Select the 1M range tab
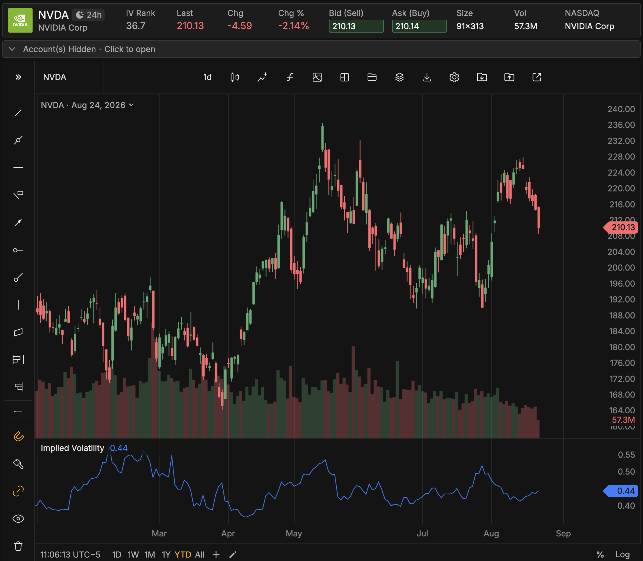This screenshot has width=643, height=561. 149,554
